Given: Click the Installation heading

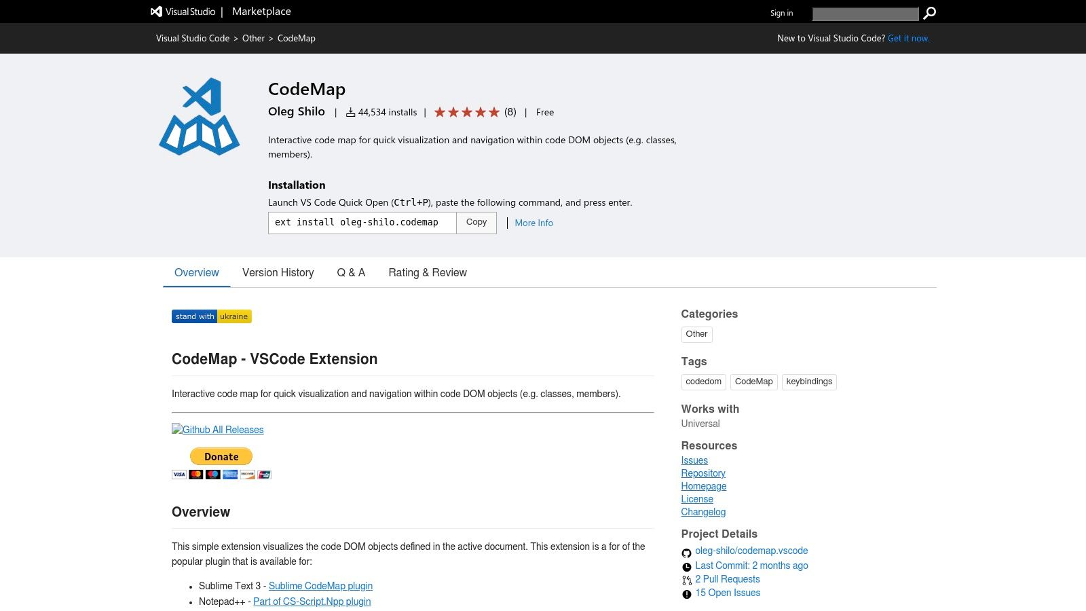Looking at the screenshot, I should pos(297,185).
